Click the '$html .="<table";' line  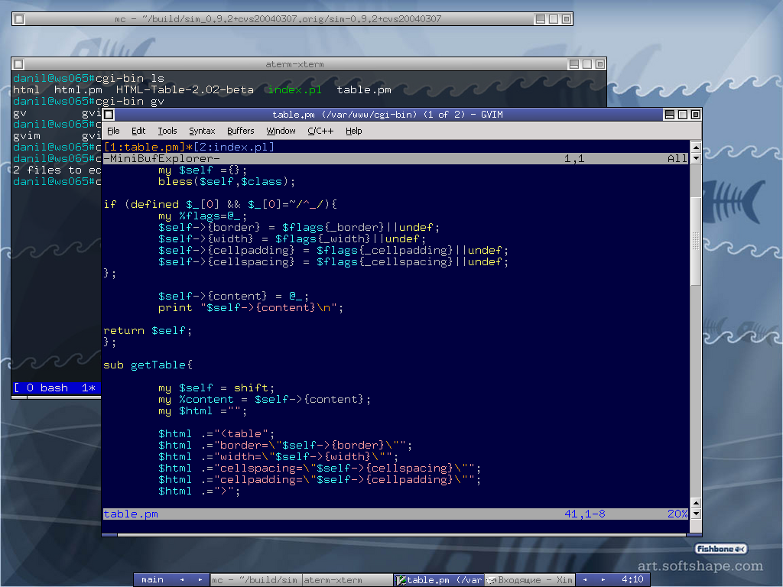(216, 434)
